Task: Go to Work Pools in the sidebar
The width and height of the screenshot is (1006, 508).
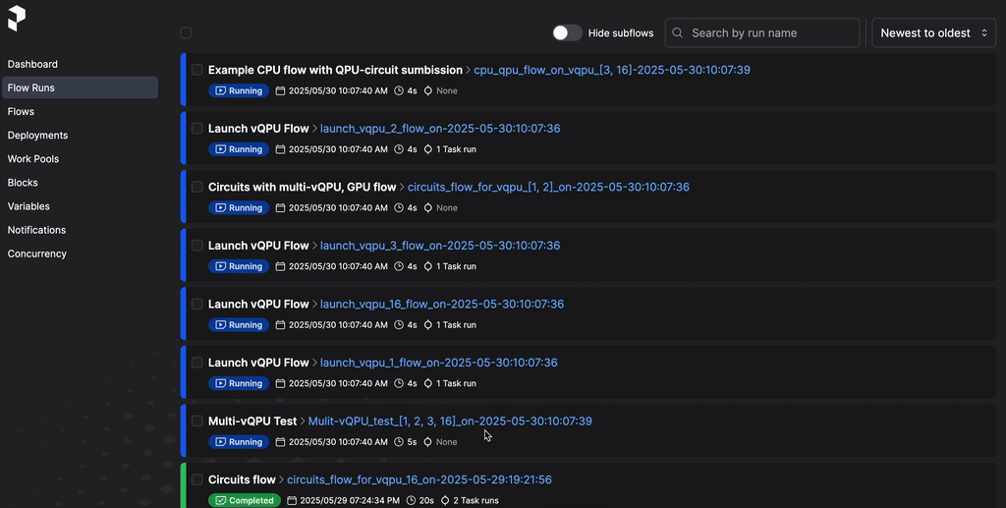Action: pos(33,159)
